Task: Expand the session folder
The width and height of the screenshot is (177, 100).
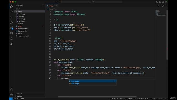Action: [x=20, y=24]
